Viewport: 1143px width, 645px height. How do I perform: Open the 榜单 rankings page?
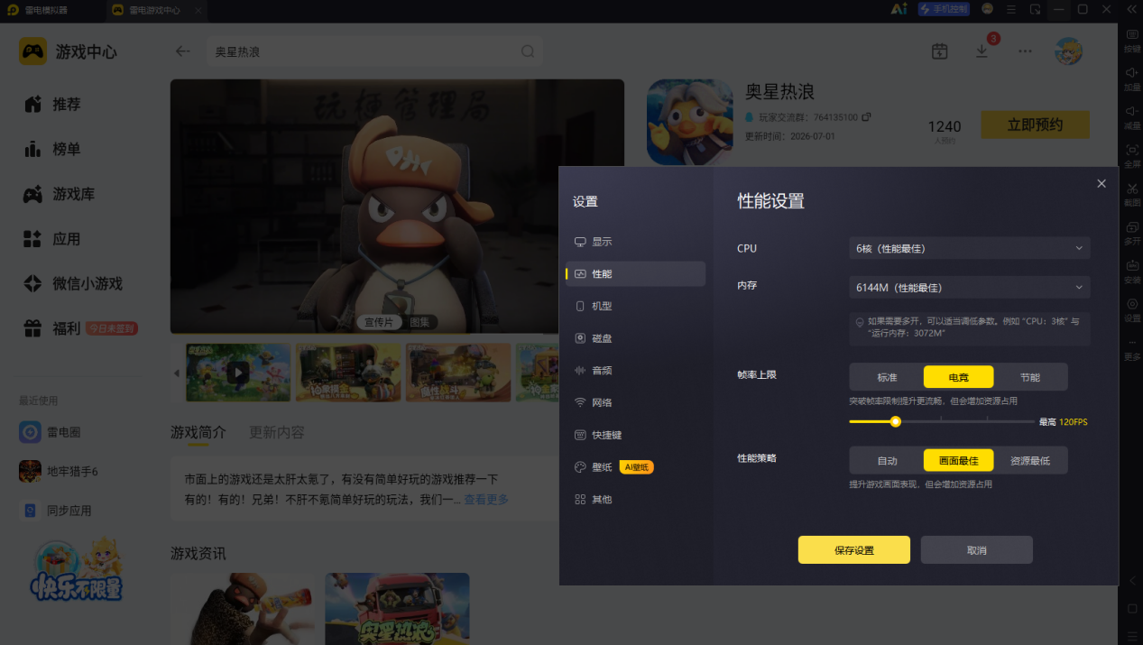(x=52, y=149)
